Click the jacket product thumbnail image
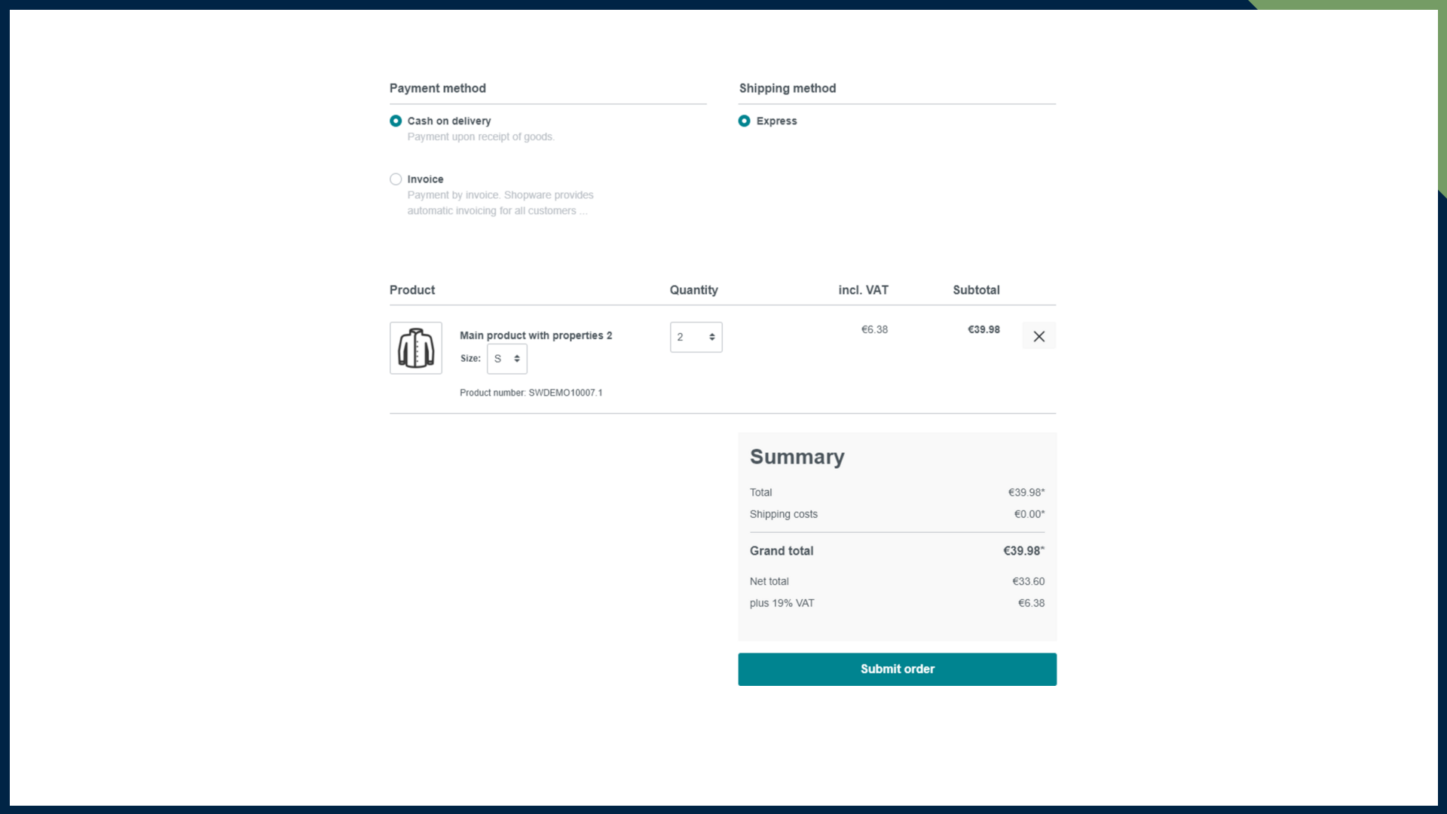The height and width of the screenshot is (814, 1447). [415, 347]
